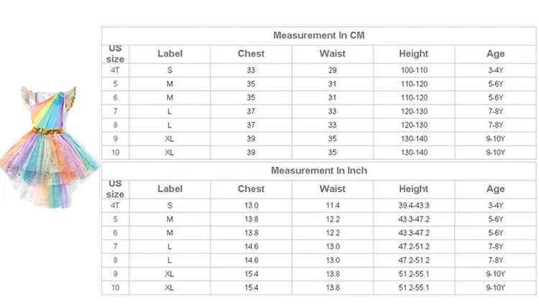Select the Measurement In CM header
This screenshot has height=307, width=539.
click(x=318, y=36)
